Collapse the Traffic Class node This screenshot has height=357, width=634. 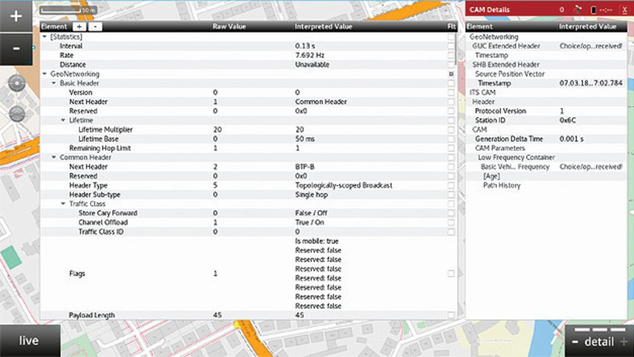63,204
